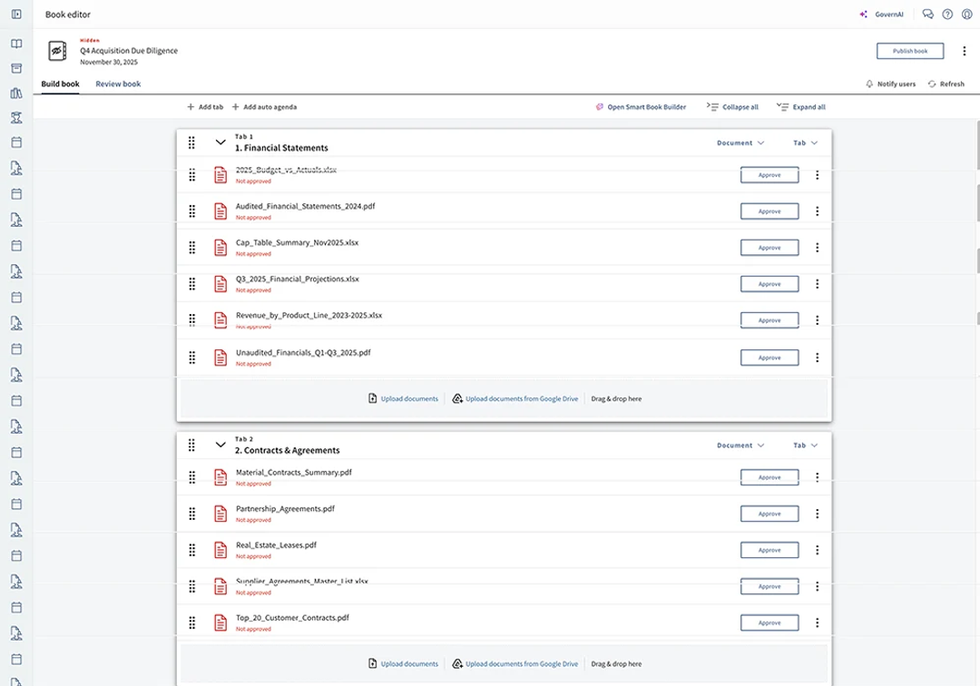The image size is (980, 686).
Task: Approve 2025_Budget_vs_Actuals.xlsx
Action: tap(769, 175)
